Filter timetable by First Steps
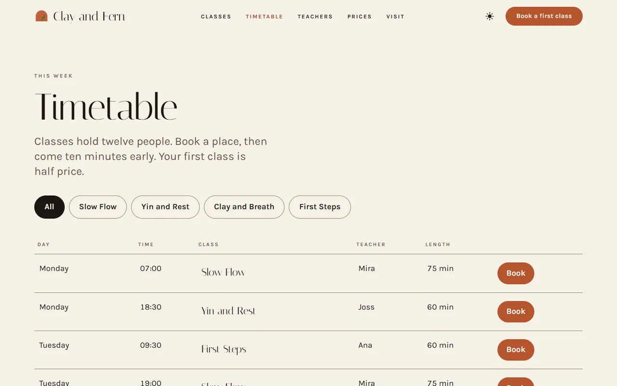617x386 pixels. pyautogui.click(x=320, y=207)
